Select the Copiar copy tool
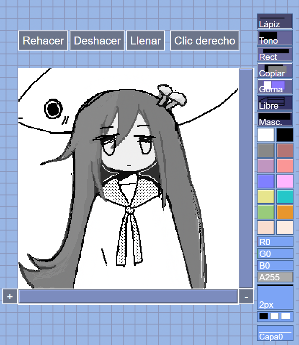Image resolution: width=299 pixels, height=345 pixels. (275, 71)
